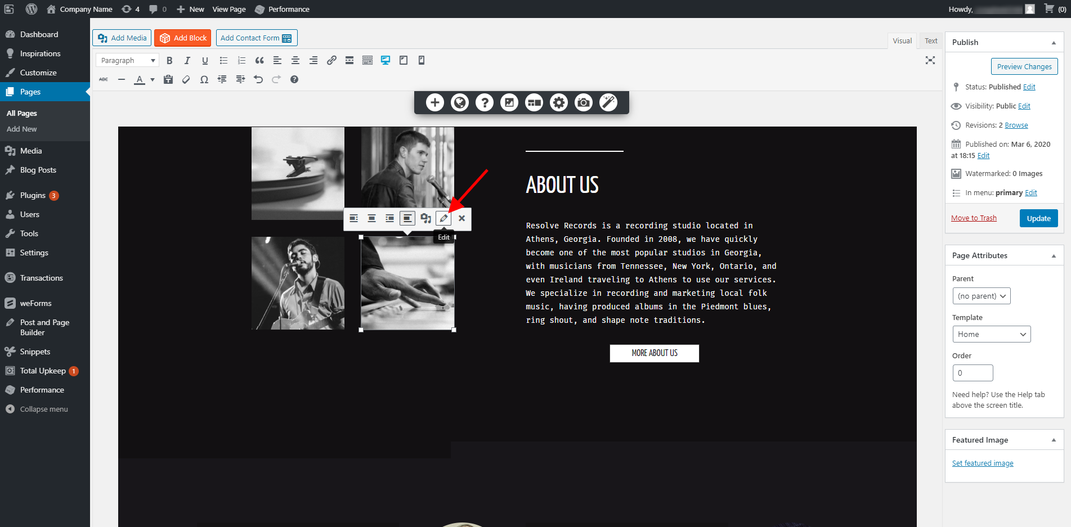Viewport: 1071px width, 527px height.
Task: Toggle the desktop preview view icon
Action: pos(386,60)
